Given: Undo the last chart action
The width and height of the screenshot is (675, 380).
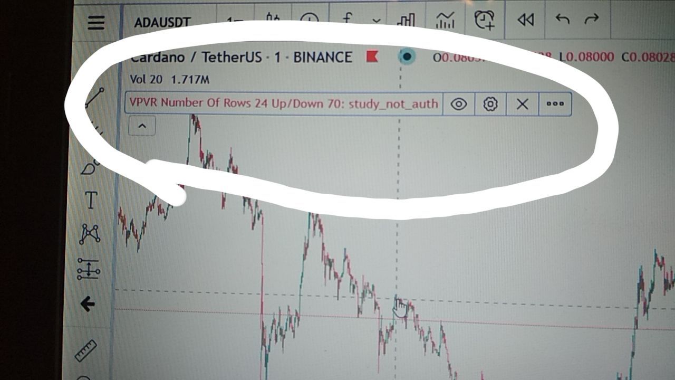Looking at the screenshot, I should [562, 20].
